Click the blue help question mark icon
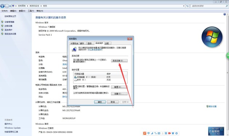This screenshot has width=229, height=136. point(225,14)
